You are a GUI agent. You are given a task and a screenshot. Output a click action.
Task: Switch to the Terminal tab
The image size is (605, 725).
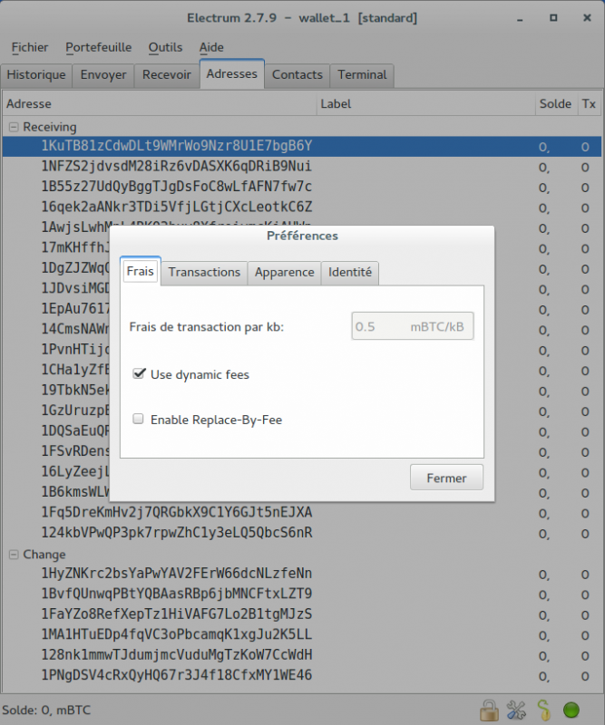coord(362,75)
